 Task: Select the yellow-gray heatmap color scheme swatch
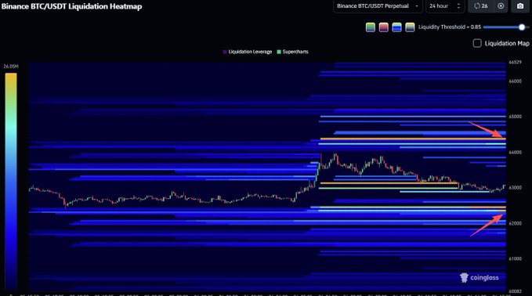point(410,27)
